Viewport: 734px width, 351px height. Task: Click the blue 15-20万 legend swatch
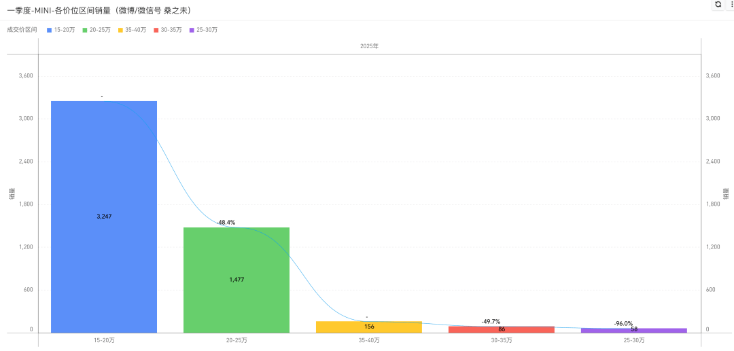(49, 30)
